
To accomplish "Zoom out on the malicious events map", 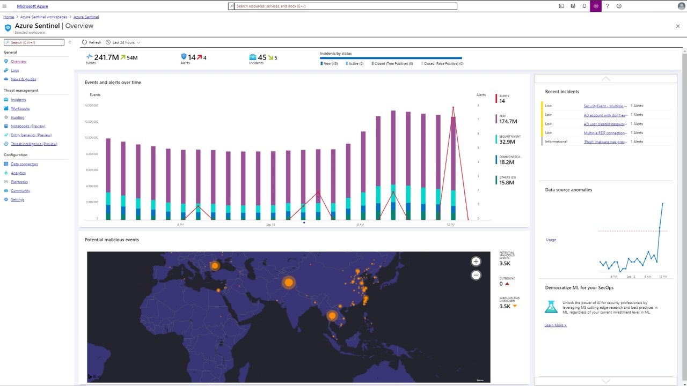I will pos(476,275).
